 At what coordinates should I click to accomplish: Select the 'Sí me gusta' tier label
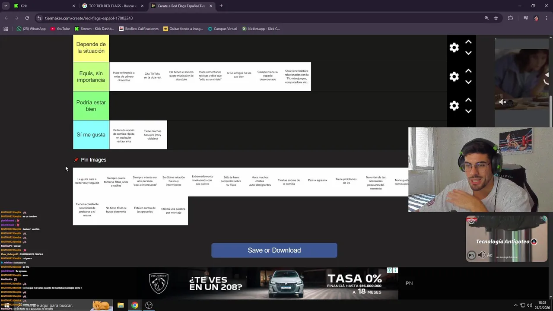pos(91,135)
